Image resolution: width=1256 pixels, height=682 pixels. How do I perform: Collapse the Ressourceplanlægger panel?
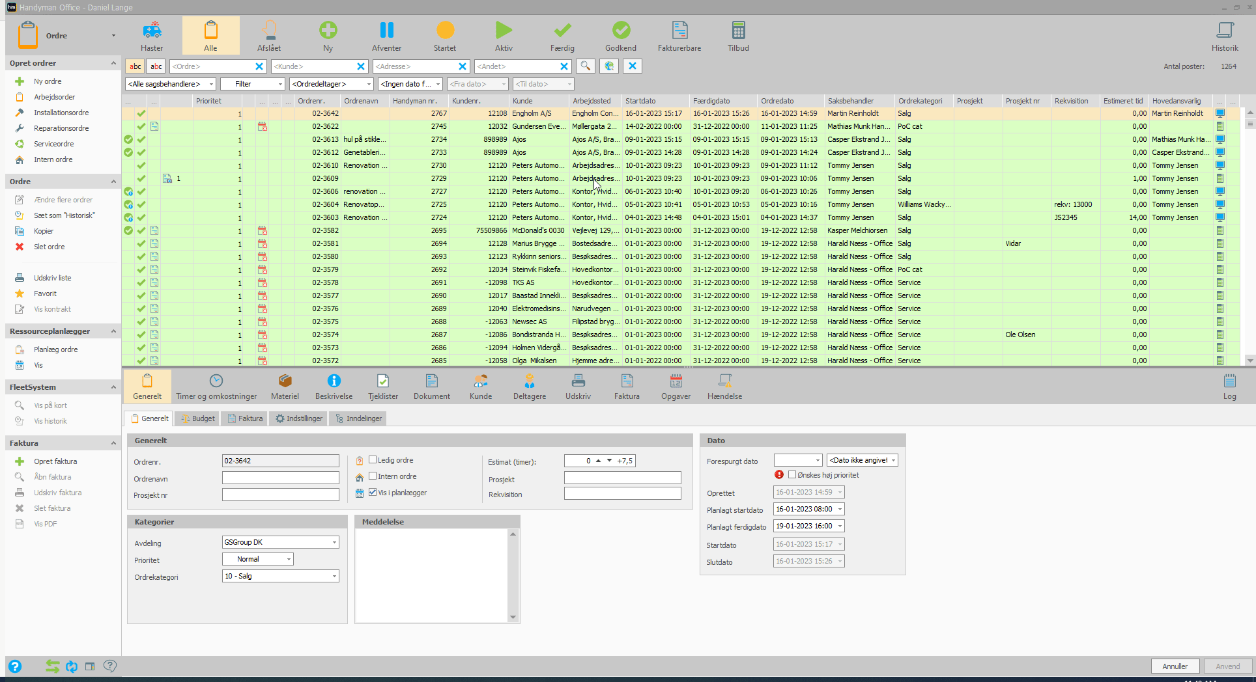tap(113, 331)
